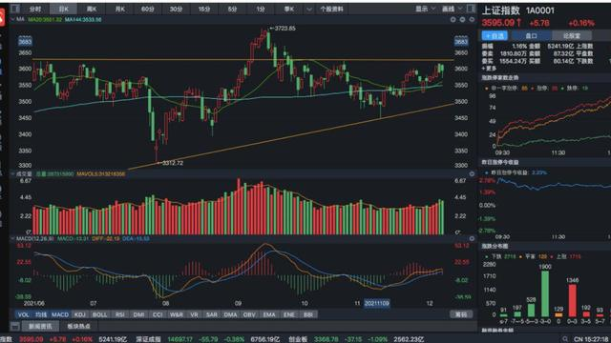611x343 pixels.
Task: Expand details with +更多 link
Action: pos(489,69)
